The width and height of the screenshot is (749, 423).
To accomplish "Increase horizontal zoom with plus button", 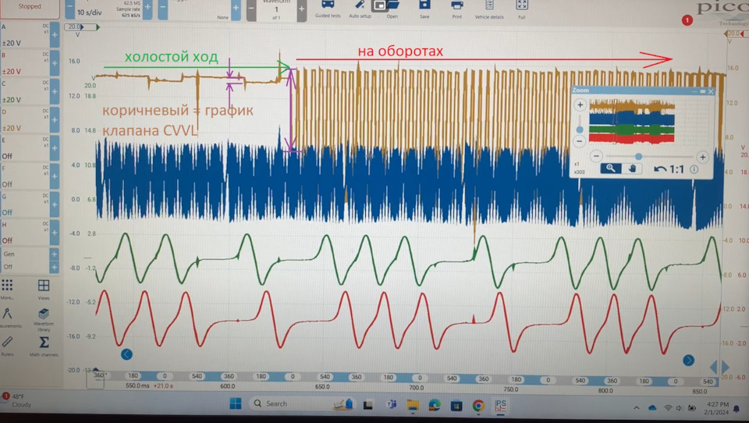I will (703, 157).
